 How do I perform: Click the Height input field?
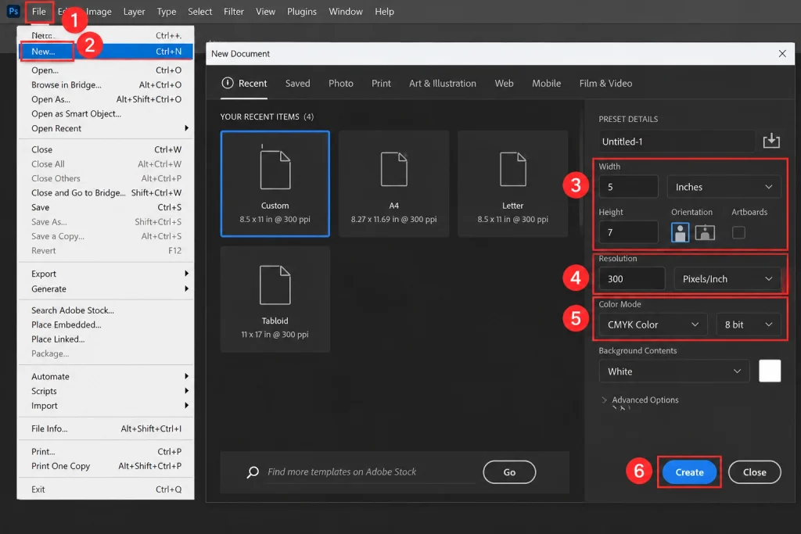(629, 233)
